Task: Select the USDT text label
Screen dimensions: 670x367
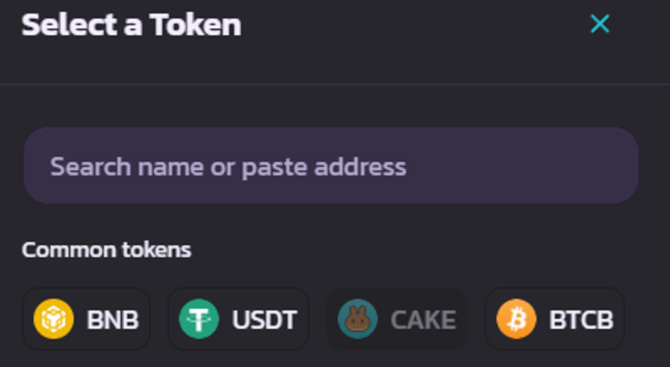Action: 264,320
